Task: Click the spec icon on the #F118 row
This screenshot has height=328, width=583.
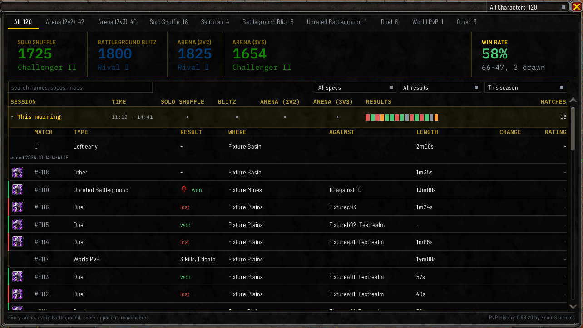Action: click(x=17, y=172)
